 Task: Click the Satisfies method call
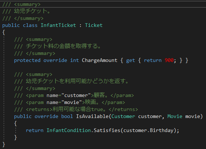click(107, 130)
